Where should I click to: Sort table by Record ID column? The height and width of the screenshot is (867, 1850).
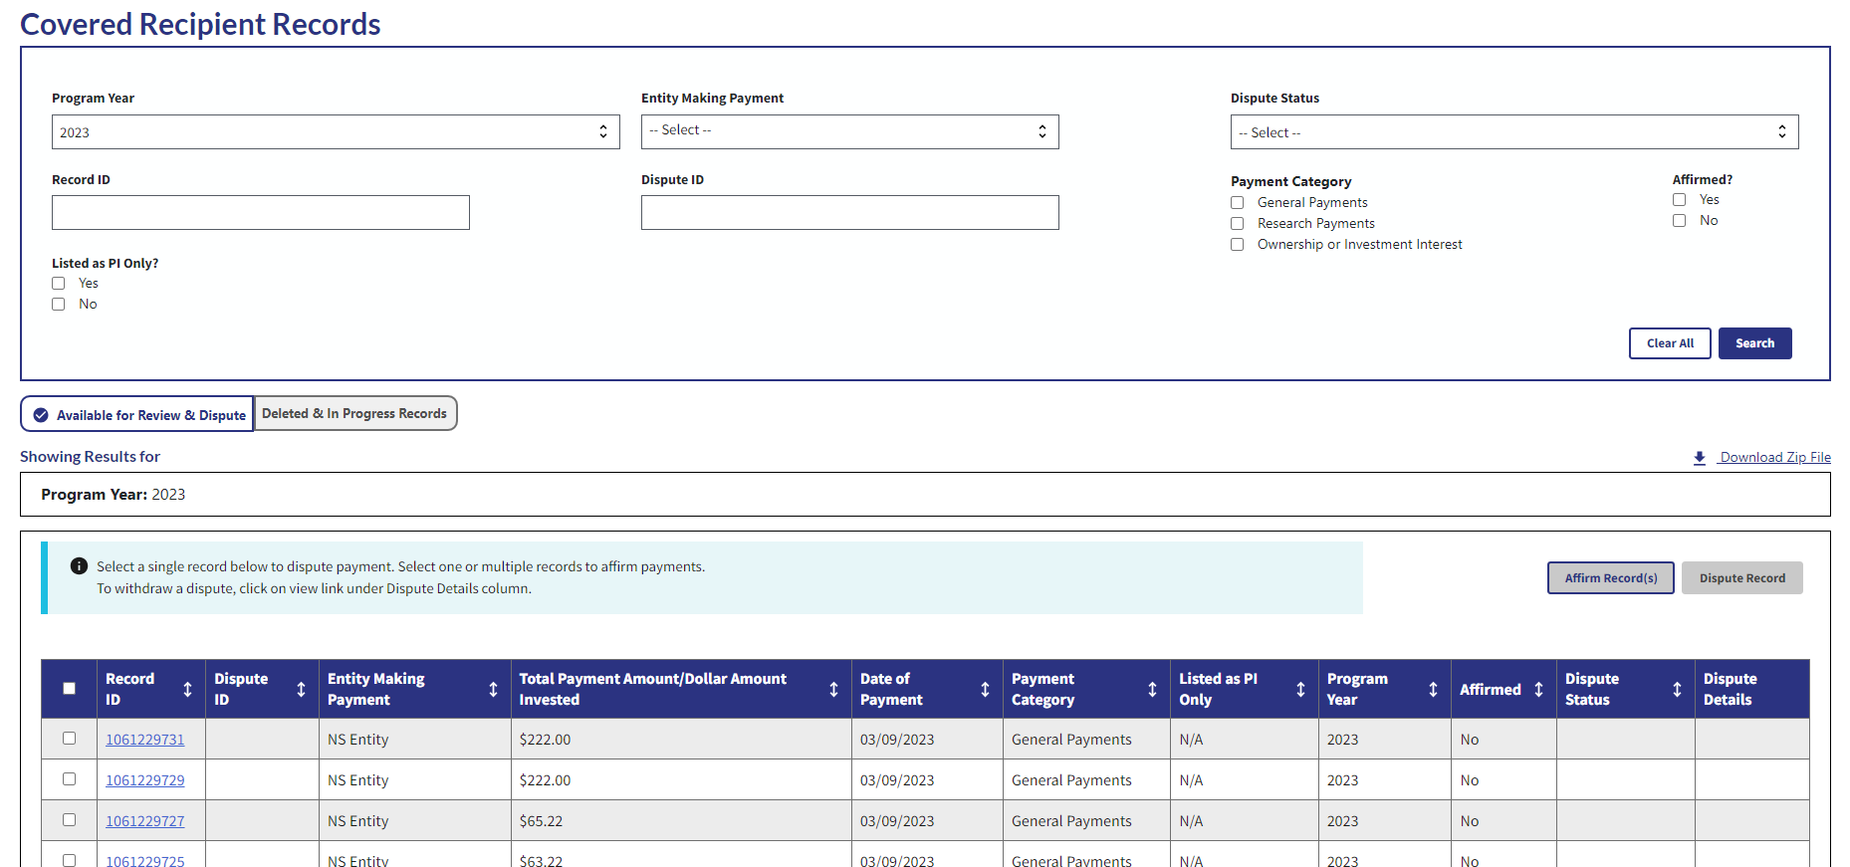tap(187, 689)
